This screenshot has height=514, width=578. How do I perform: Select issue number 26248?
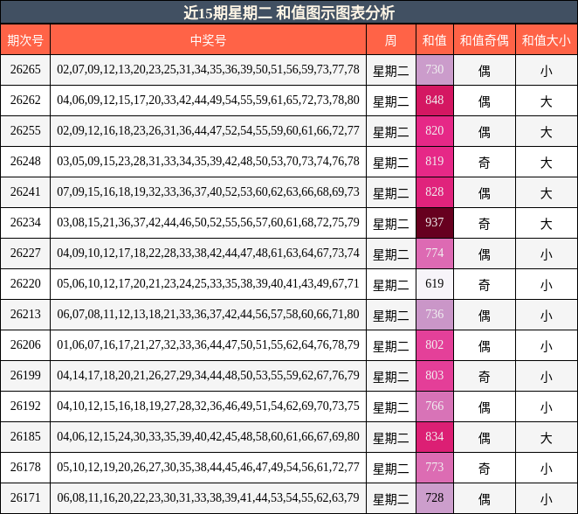25,161
